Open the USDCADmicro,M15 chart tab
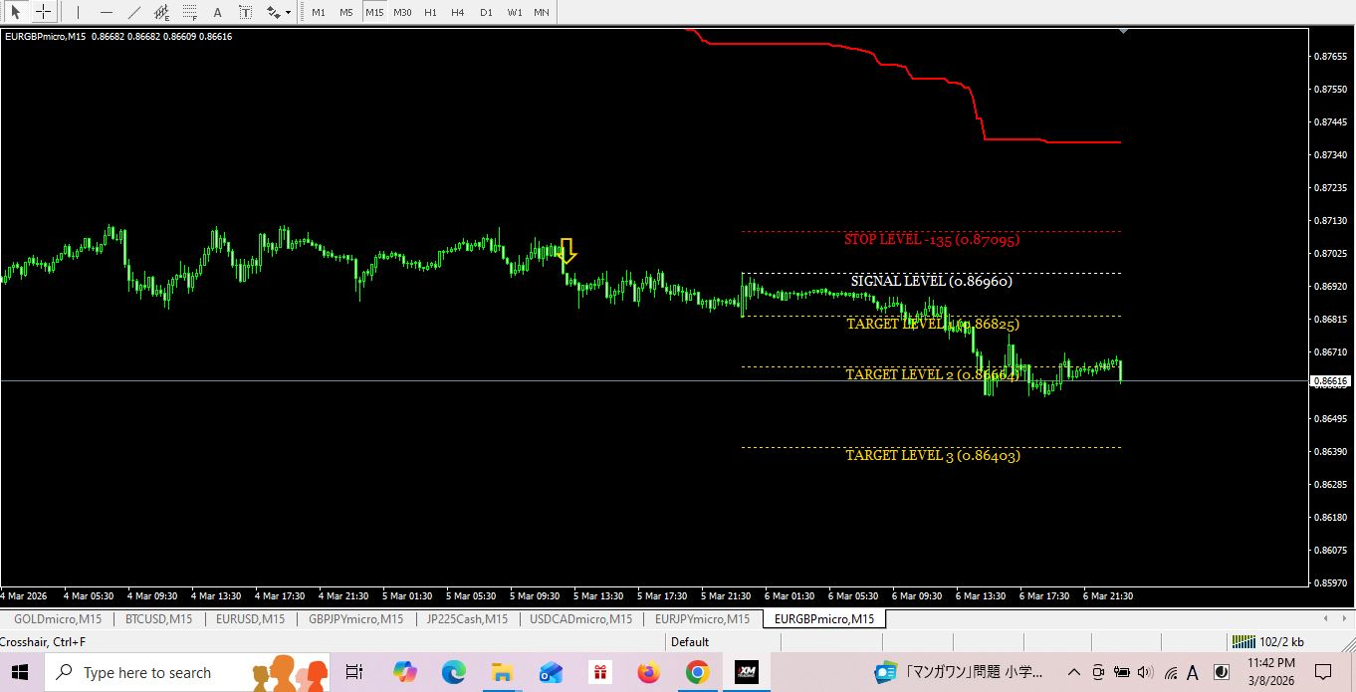 coord(580,619)
